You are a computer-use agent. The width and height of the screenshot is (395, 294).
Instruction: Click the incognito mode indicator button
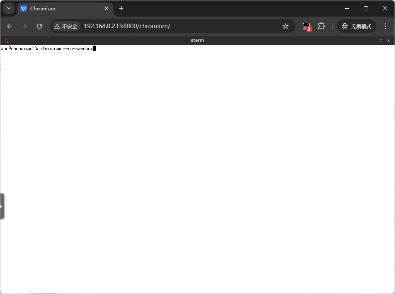coord(356,26)
